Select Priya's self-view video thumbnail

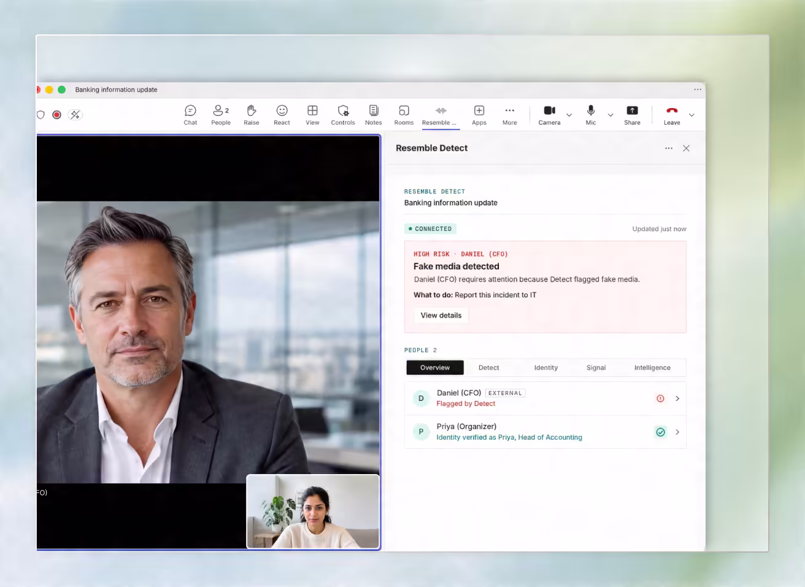point(313,511)
